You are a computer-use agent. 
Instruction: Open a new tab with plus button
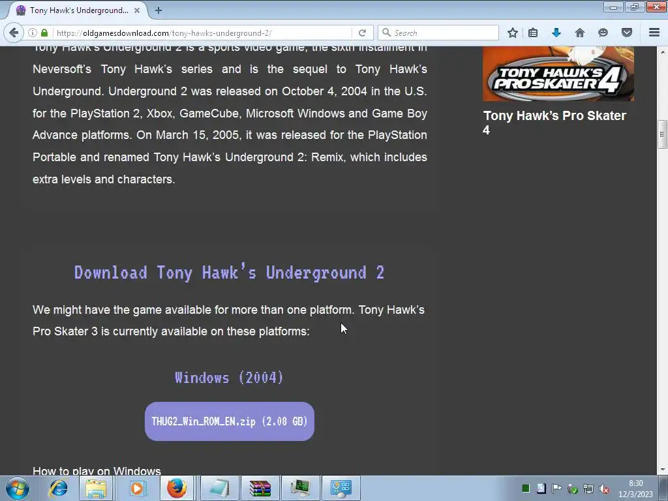coord(159,10)
